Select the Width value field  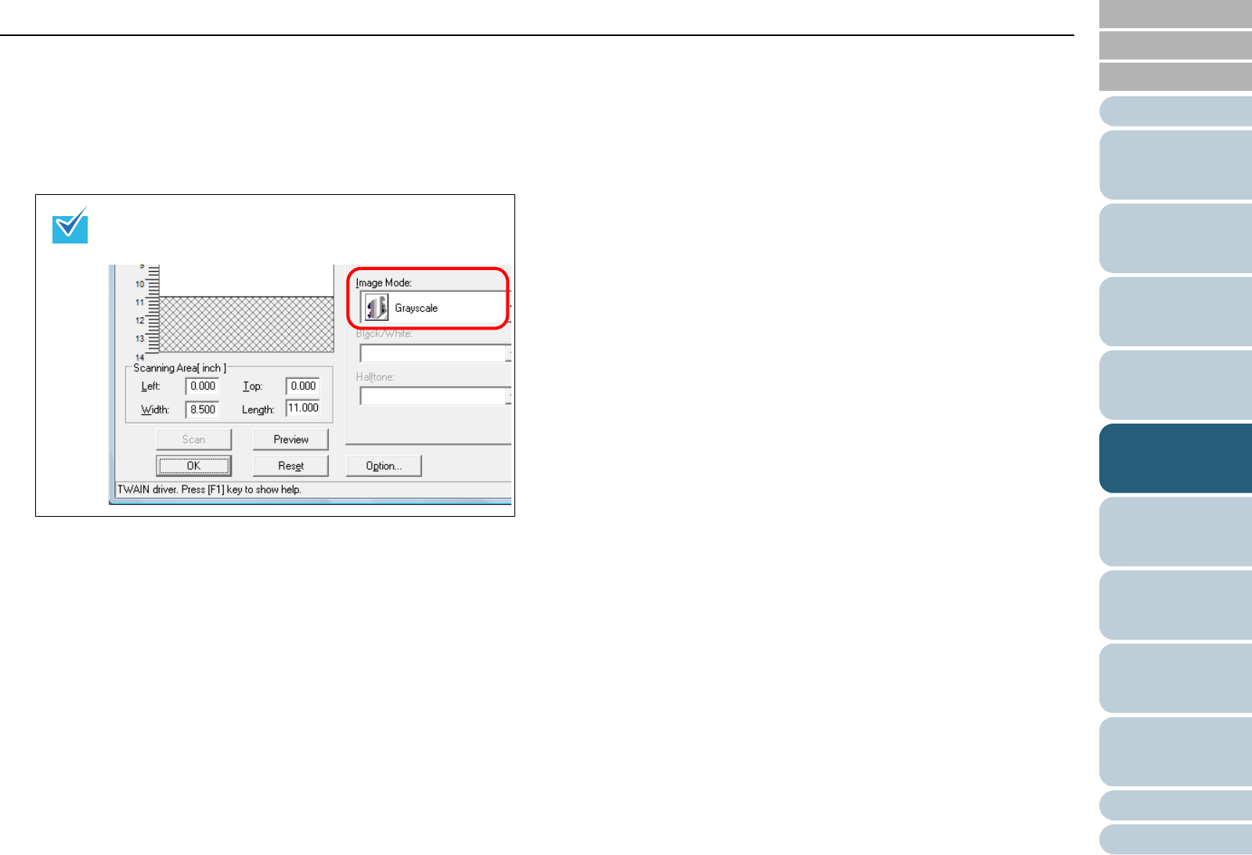point(202,409)
